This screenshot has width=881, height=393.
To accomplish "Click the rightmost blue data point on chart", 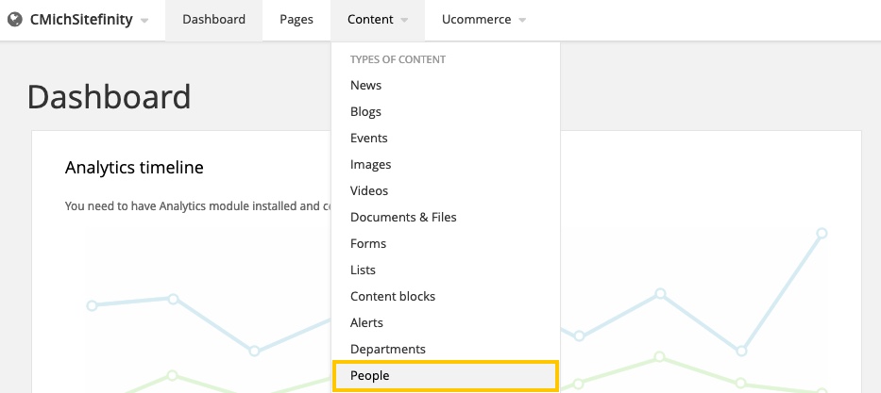I will [x=822, y=233].
